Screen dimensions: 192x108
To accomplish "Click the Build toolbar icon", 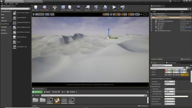I will click(105, 7).
